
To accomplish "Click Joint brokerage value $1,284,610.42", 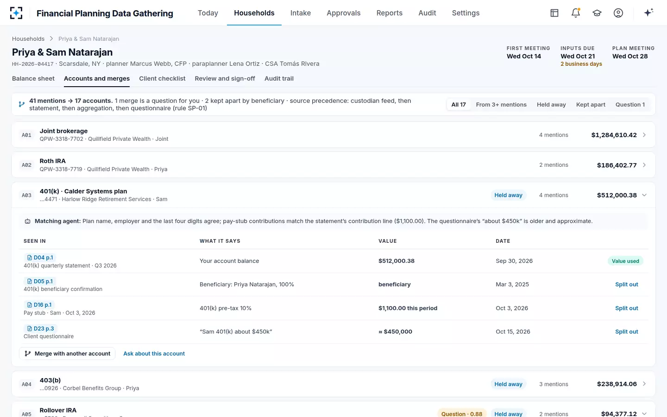I will tap(614, 135).
